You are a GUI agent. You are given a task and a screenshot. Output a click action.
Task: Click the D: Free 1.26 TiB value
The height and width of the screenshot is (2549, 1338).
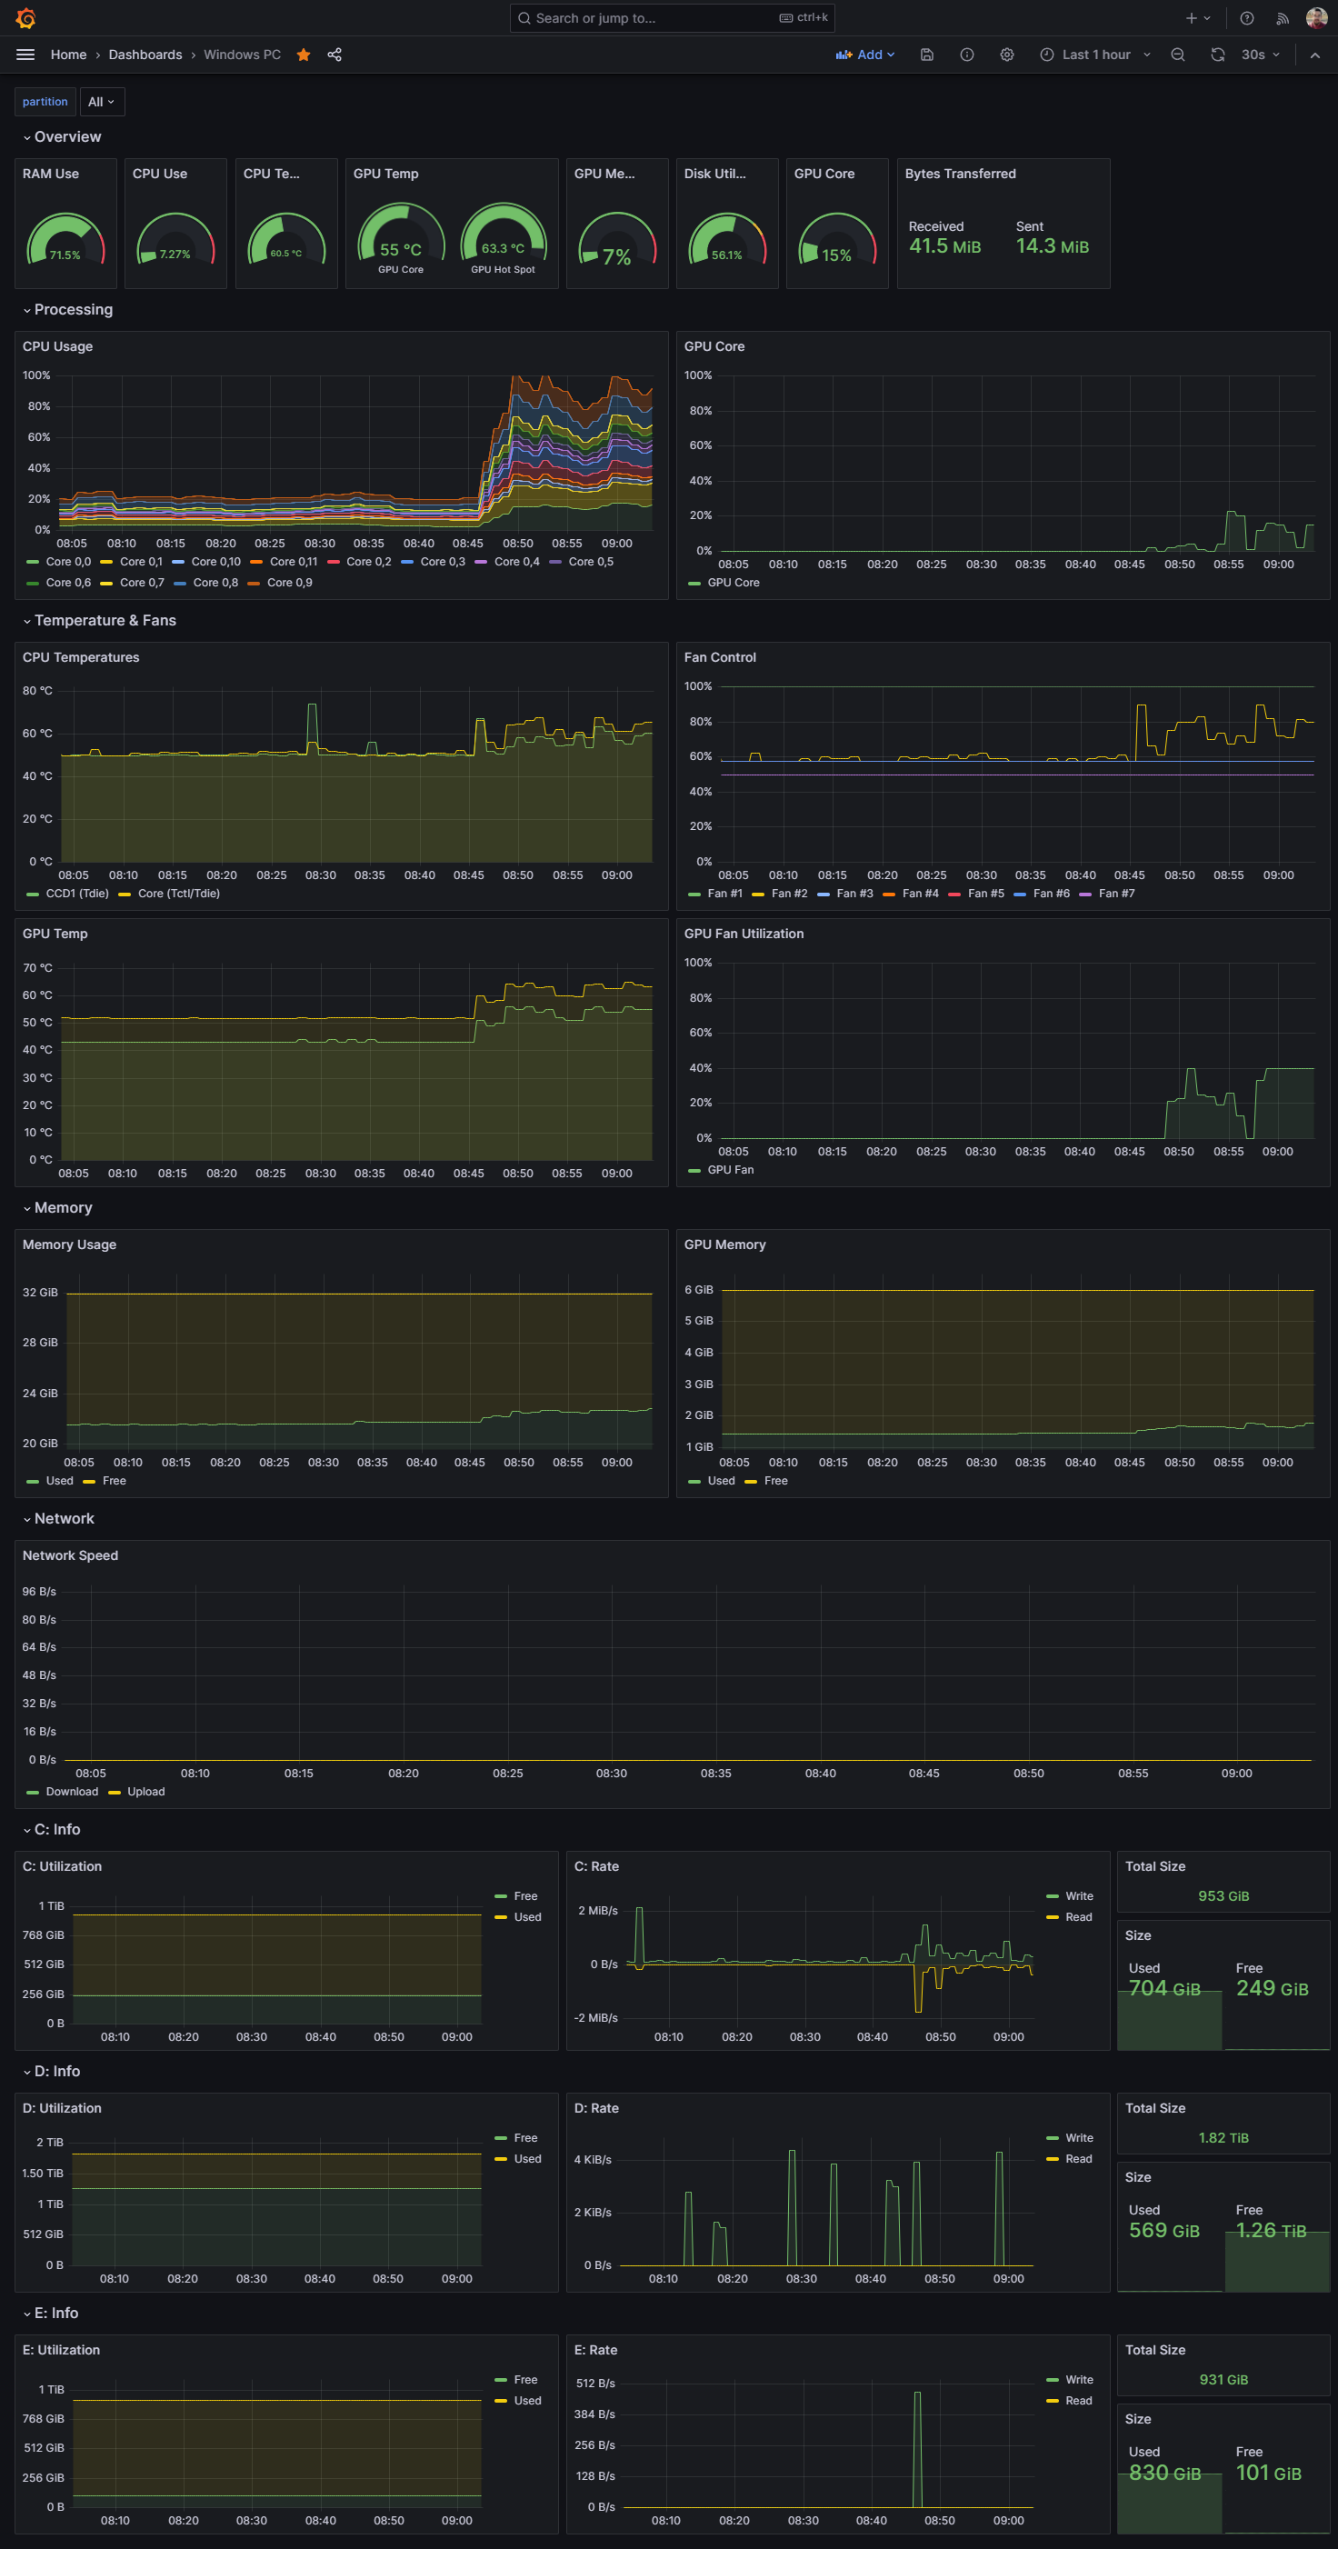pyautogui.click(x=1271, y=2231)
